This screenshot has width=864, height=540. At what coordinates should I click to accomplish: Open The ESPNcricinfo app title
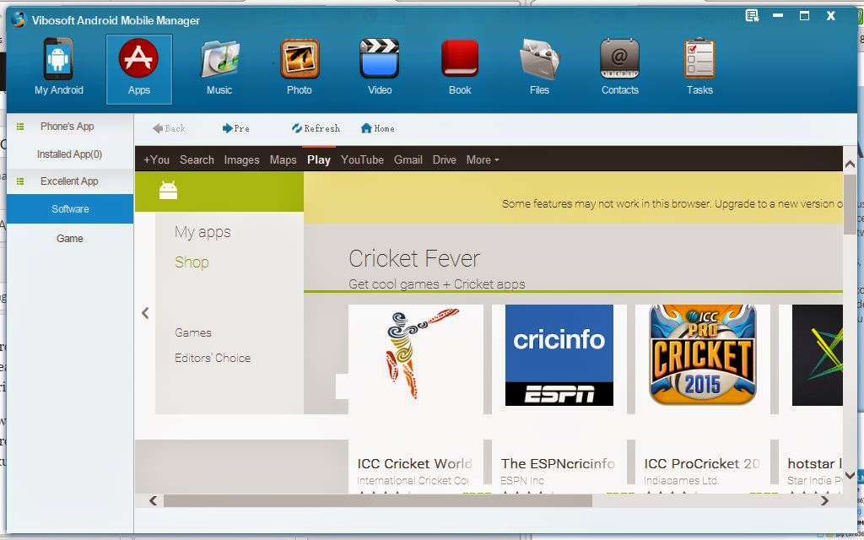point(558,463)
